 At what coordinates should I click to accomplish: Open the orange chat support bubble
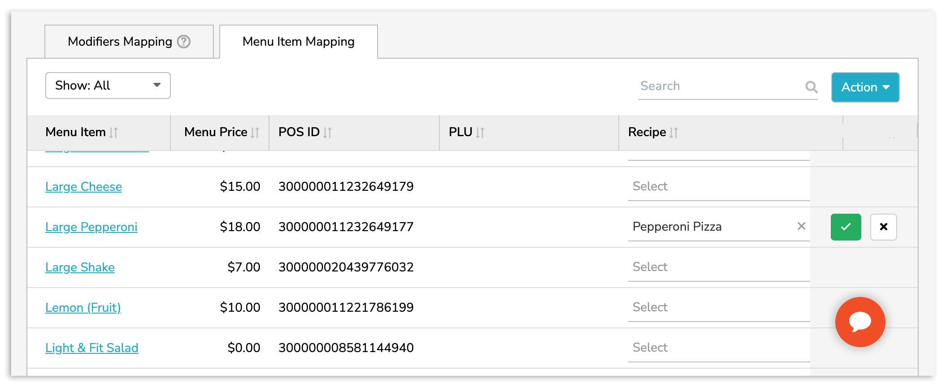pos(859,322)
